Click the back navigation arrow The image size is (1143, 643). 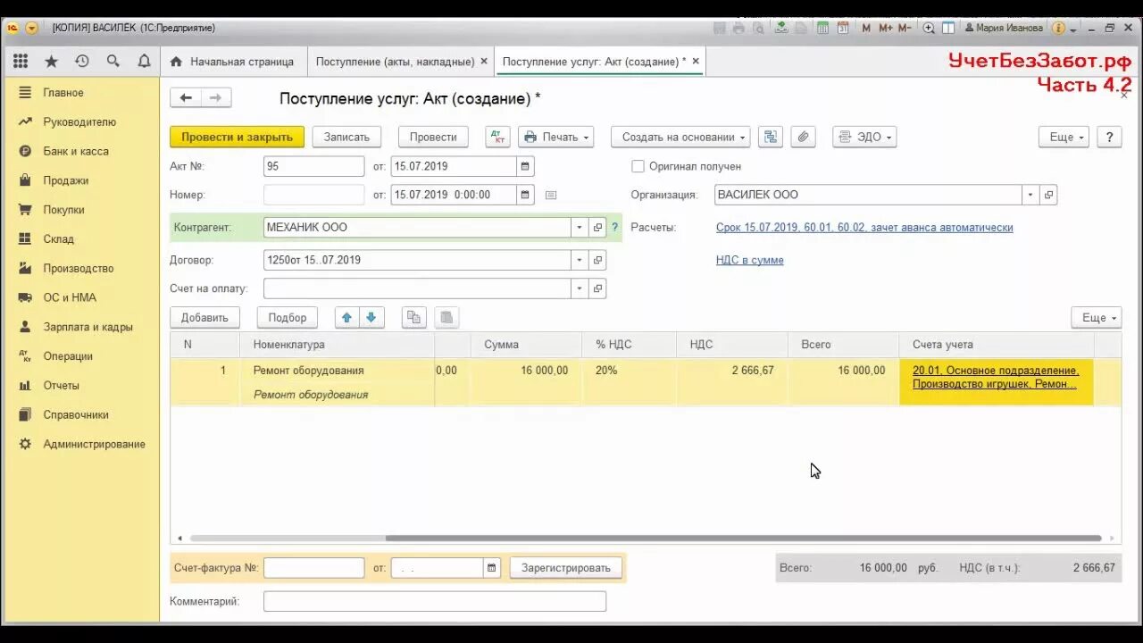pyautogui.click(x=186, y=98)
